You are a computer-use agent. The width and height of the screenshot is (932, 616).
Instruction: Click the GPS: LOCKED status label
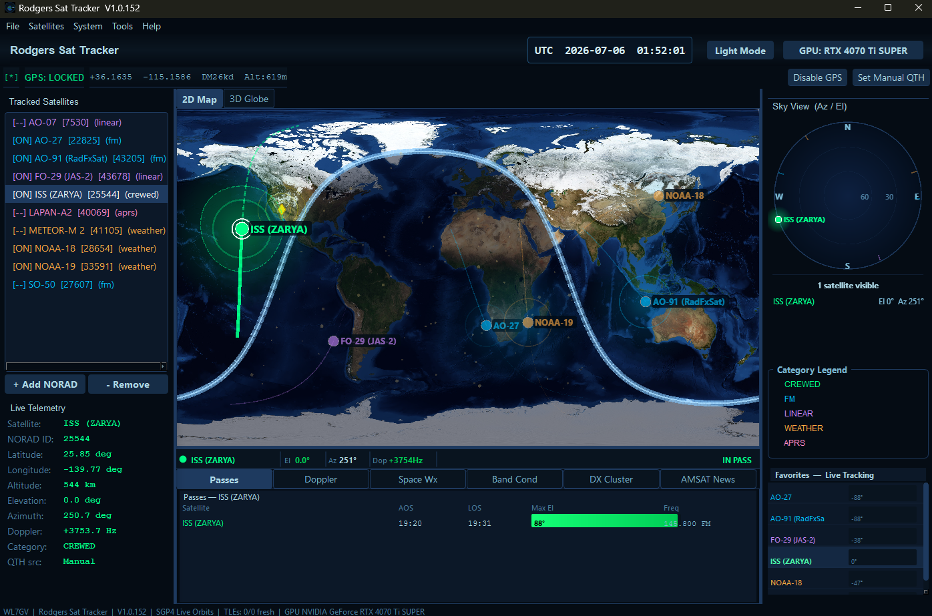point(55,77)
